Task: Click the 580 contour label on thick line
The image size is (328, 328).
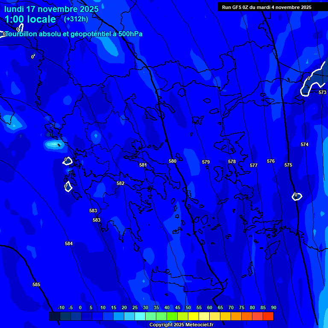Action: [x=173, y=161]
